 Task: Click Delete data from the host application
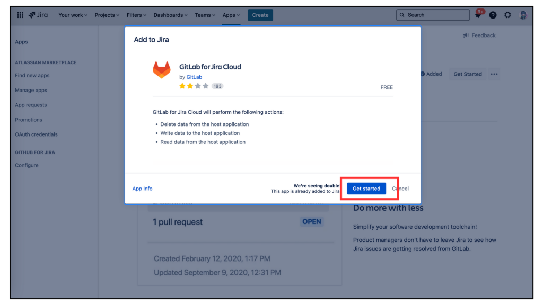[204, 124]
